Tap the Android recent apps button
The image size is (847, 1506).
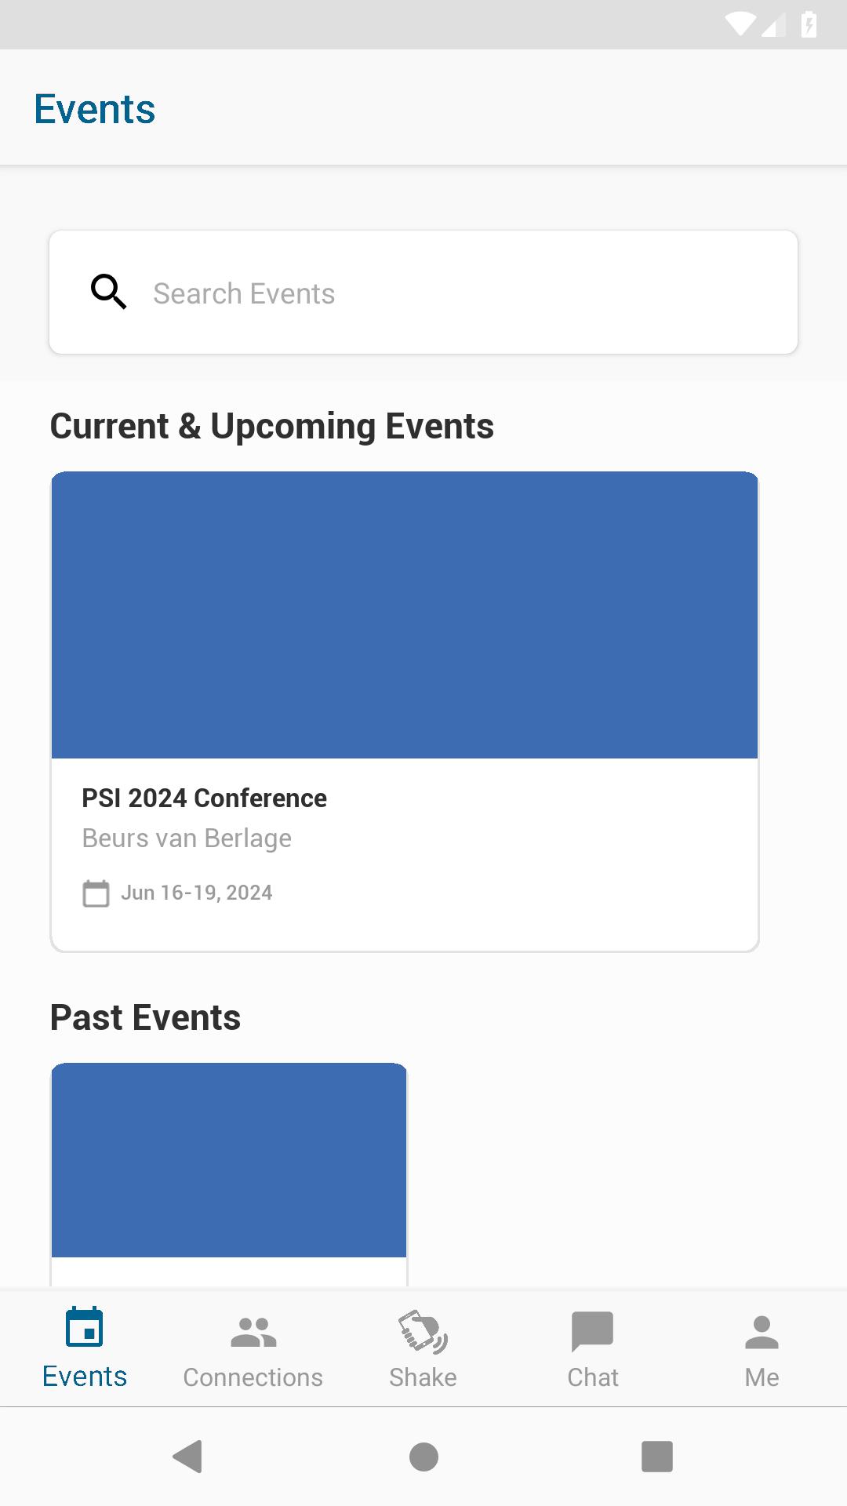pyautogui.click(x=656, y=1457)
